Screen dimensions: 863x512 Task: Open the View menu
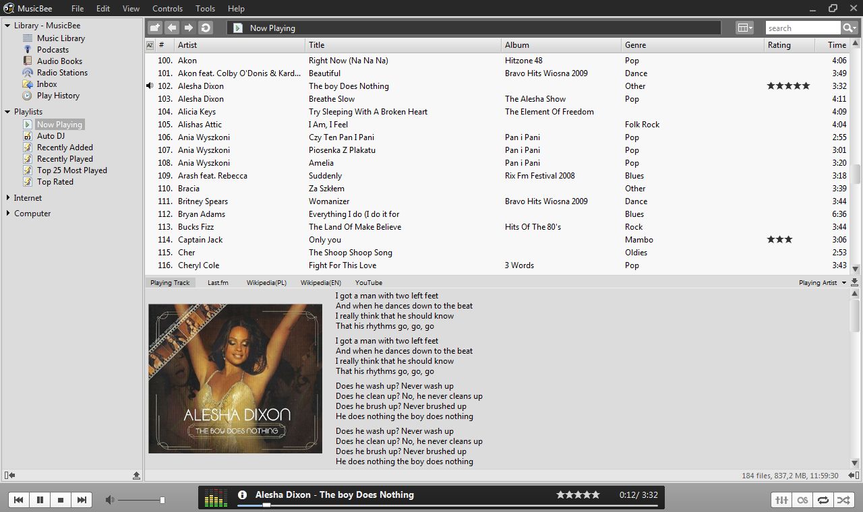click(131, 9)
